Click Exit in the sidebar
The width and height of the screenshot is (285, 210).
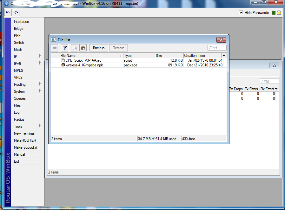[27, 161]
